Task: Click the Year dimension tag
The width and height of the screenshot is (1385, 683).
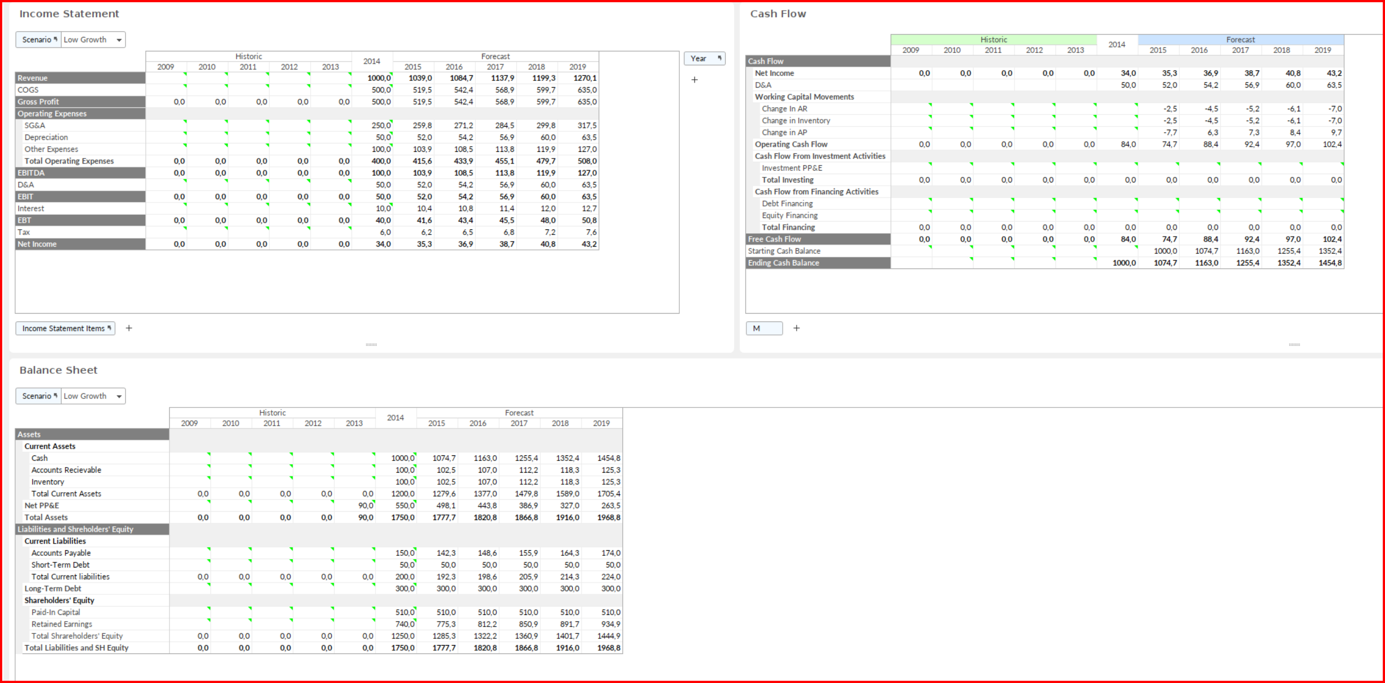Action: (705, 58)
